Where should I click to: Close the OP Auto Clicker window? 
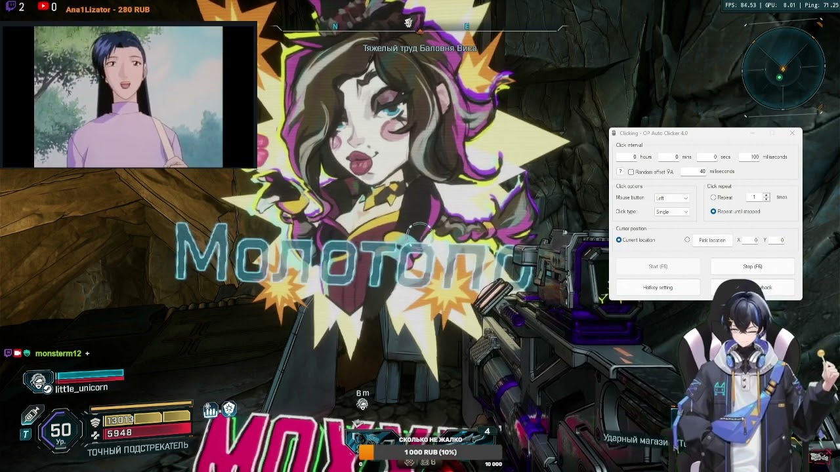792,133
